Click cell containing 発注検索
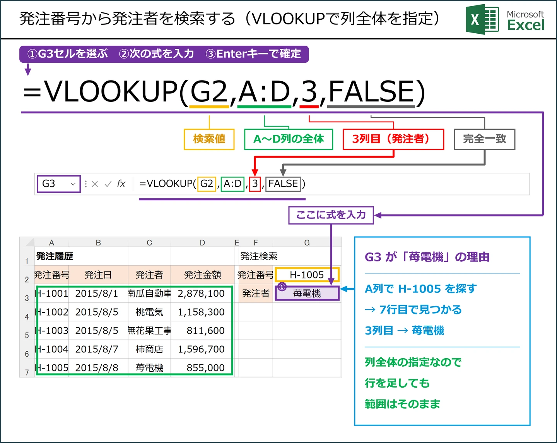The height and width of the screenshot is (443, 557). 256,256
